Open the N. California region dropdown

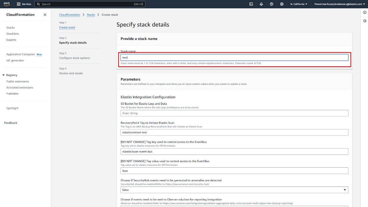coord(299,4)
